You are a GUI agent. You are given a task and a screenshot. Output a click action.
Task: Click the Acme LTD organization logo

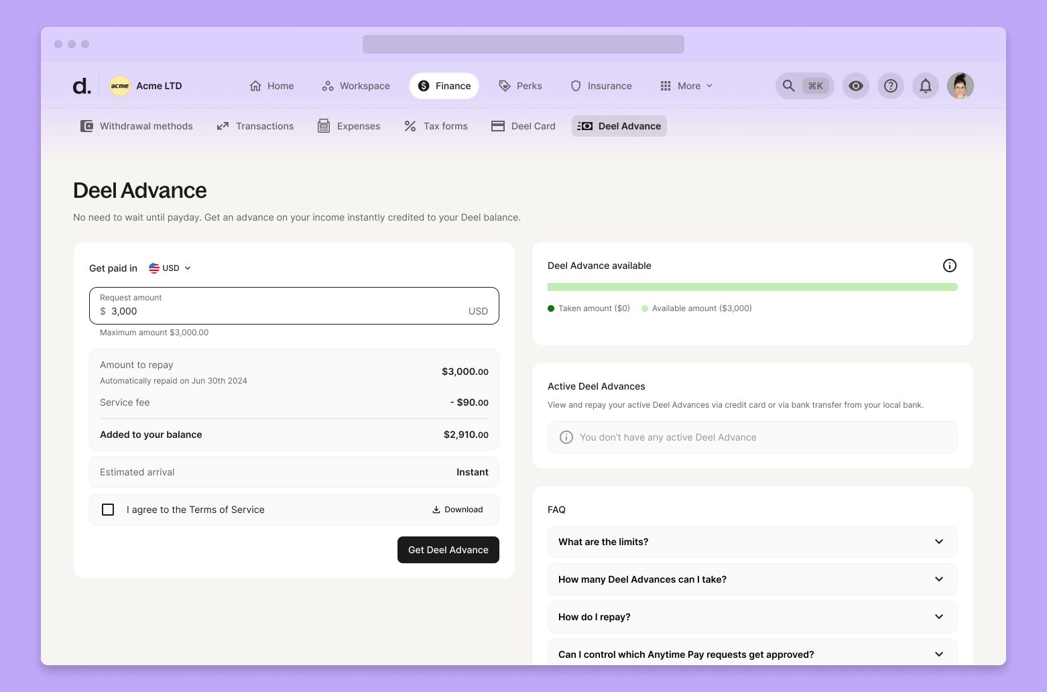coord(120,86)
